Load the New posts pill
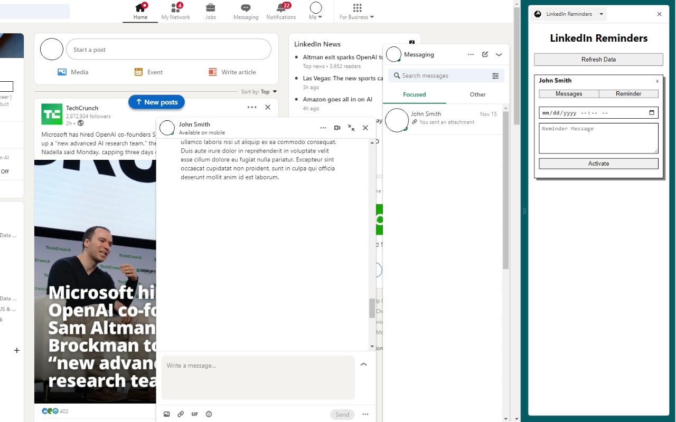The image size is (676, 422). (156, 102)
